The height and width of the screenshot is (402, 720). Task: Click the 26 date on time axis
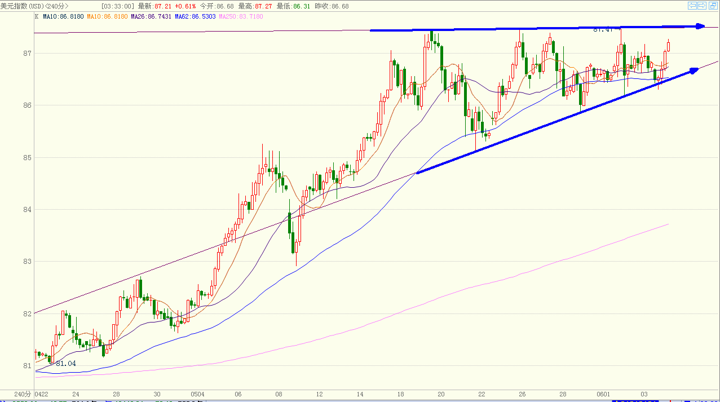tap(522, 394)
